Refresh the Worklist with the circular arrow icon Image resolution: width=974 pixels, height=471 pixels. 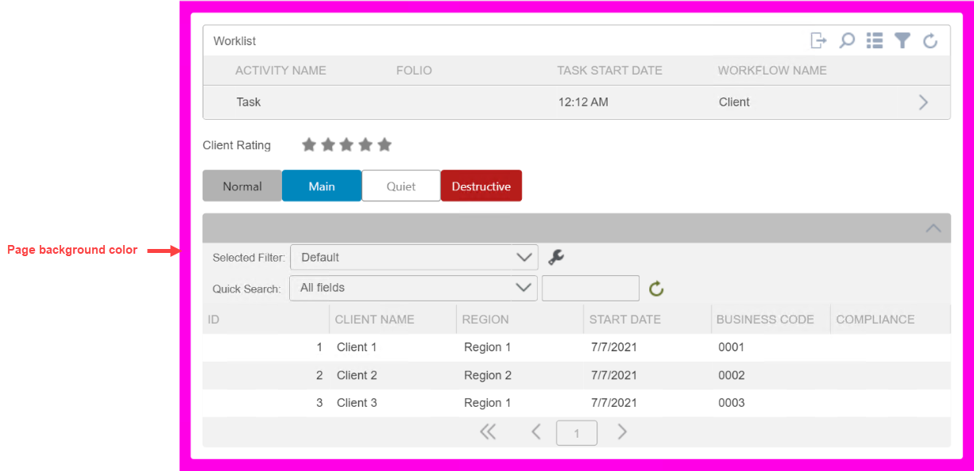(x=930, y=40)
